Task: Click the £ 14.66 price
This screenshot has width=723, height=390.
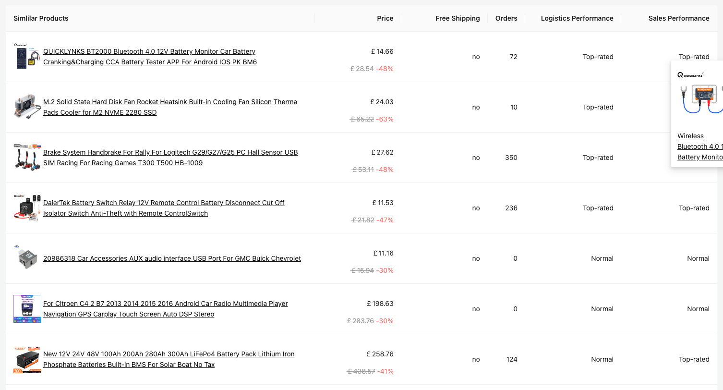Action: (382, 51)
